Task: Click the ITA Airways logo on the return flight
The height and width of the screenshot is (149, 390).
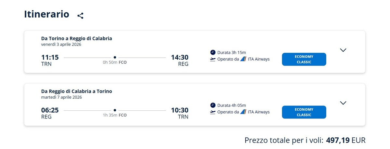Action: point(243,112)
